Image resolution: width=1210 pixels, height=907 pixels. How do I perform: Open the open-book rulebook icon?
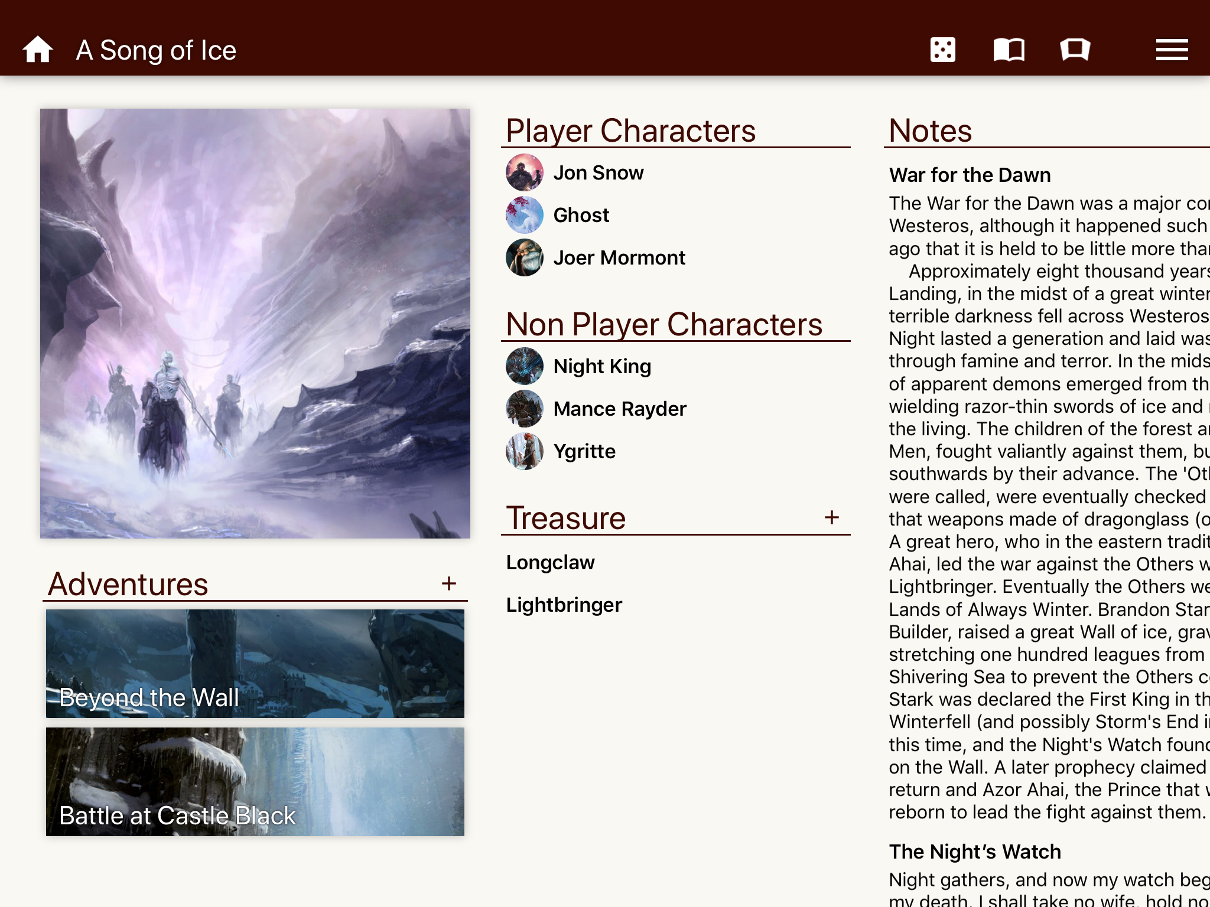1009,50
